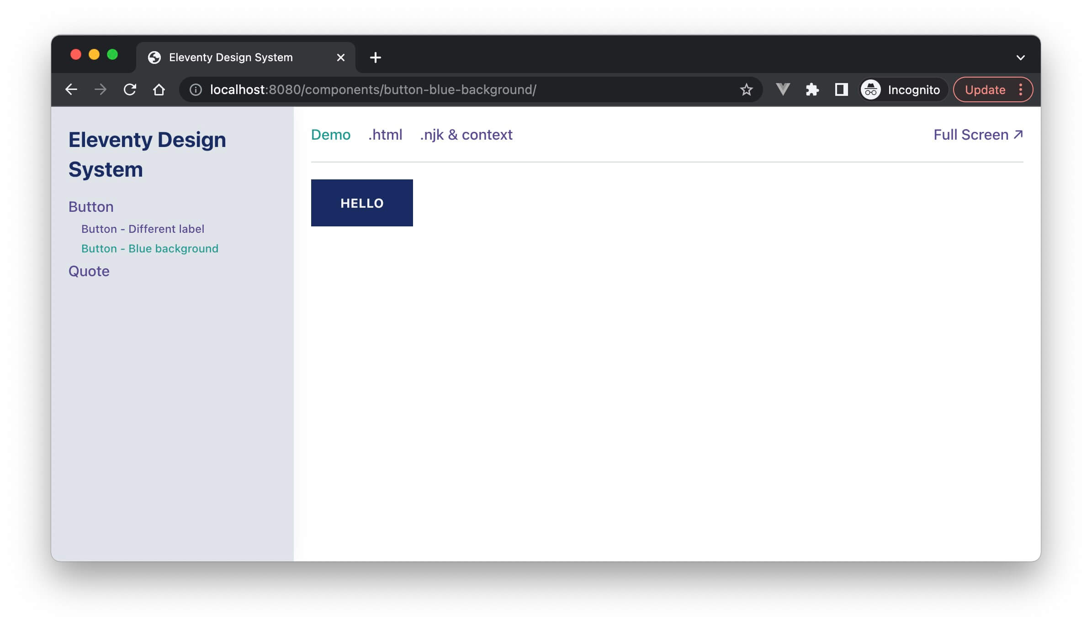1092x629 pixels.
Task: Switch to the .njk & context tab
Action: click(466, 135)
